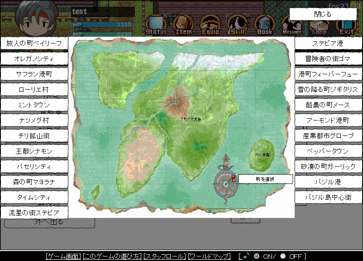Open the スタッフロール link

(164, 256)
